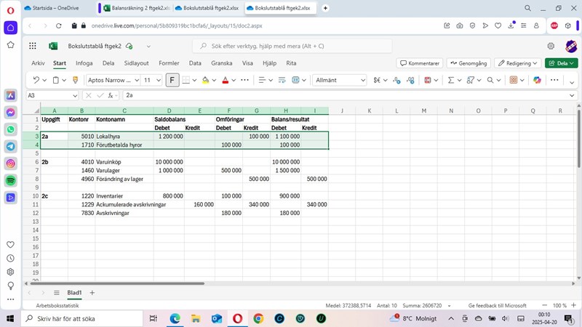Open the number format Allmänt dropdown

pos(339,80)
